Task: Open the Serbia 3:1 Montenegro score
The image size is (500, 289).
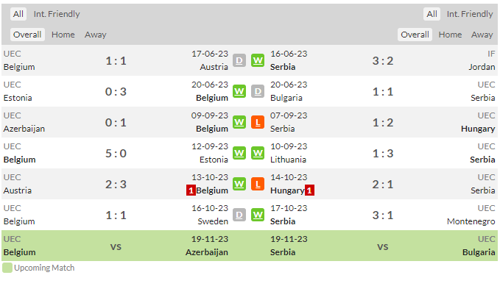Action: tap(383, 215)
